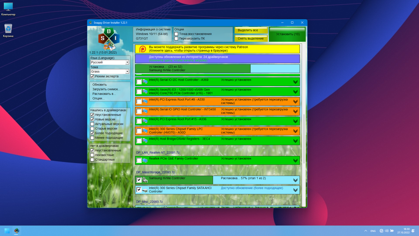Open the Computer desktop icon
This screenshot has width=419, height=236.
point(8,9)
